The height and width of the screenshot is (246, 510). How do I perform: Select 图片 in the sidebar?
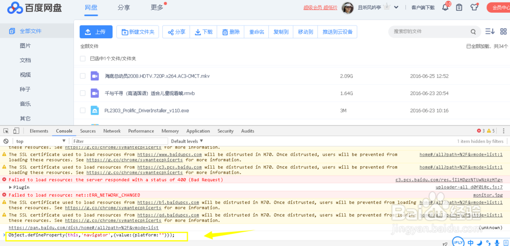(x=25, y=46)
